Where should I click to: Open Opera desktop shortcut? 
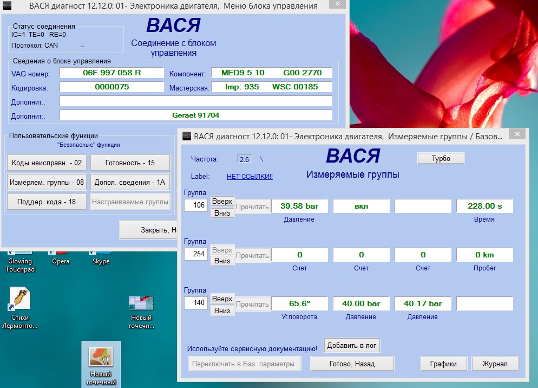click(61, 258)
